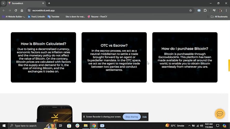230x129 pixels.
Task: Open the yellow chat bubble widget
Action: pos(220,114)
